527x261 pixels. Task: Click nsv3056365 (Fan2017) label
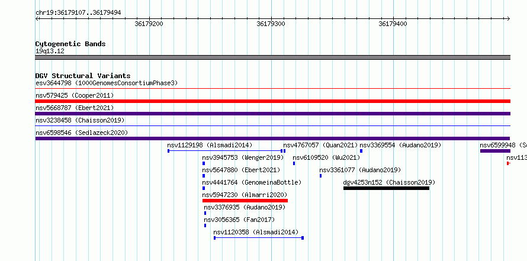[239, 220]
